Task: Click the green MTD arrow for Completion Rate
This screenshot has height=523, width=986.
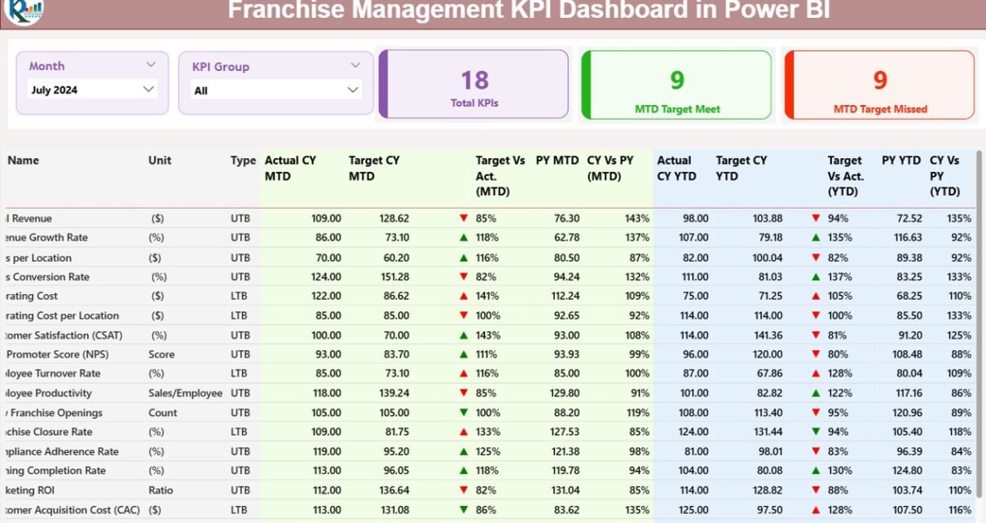Action: 464,471
